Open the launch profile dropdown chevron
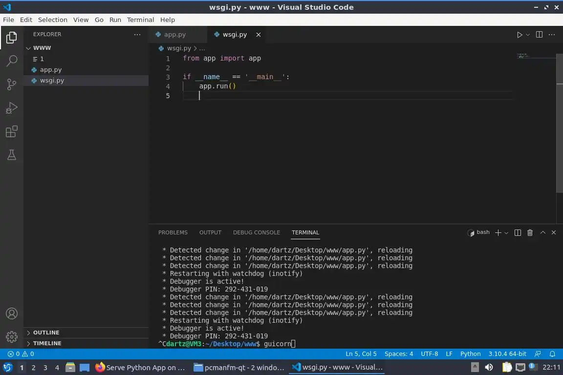Screen dimensions: 563x375 [x=506, y=233]
